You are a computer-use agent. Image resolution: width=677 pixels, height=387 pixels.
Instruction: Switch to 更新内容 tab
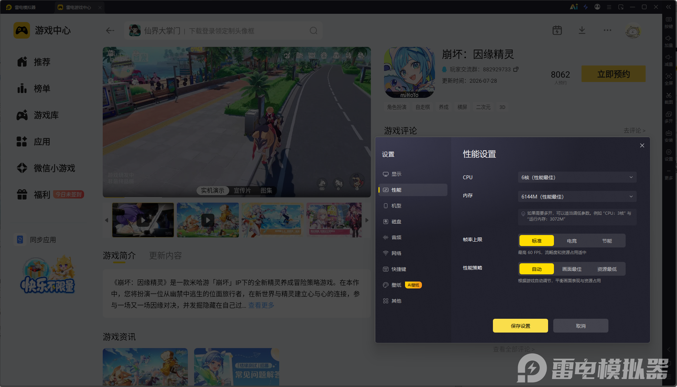(165, 255)
